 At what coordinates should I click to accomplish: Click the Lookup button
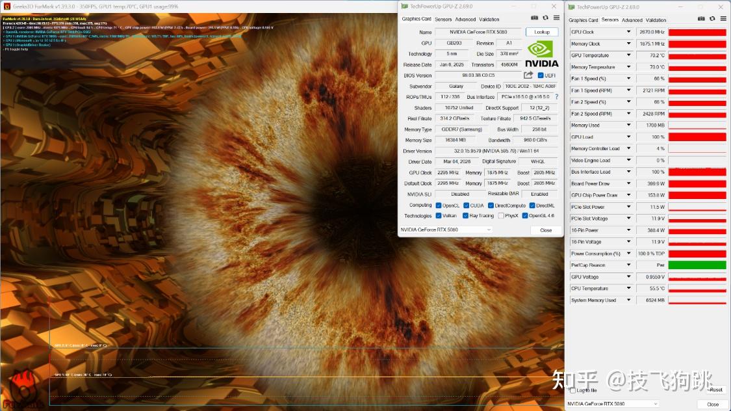coord(542,32)
